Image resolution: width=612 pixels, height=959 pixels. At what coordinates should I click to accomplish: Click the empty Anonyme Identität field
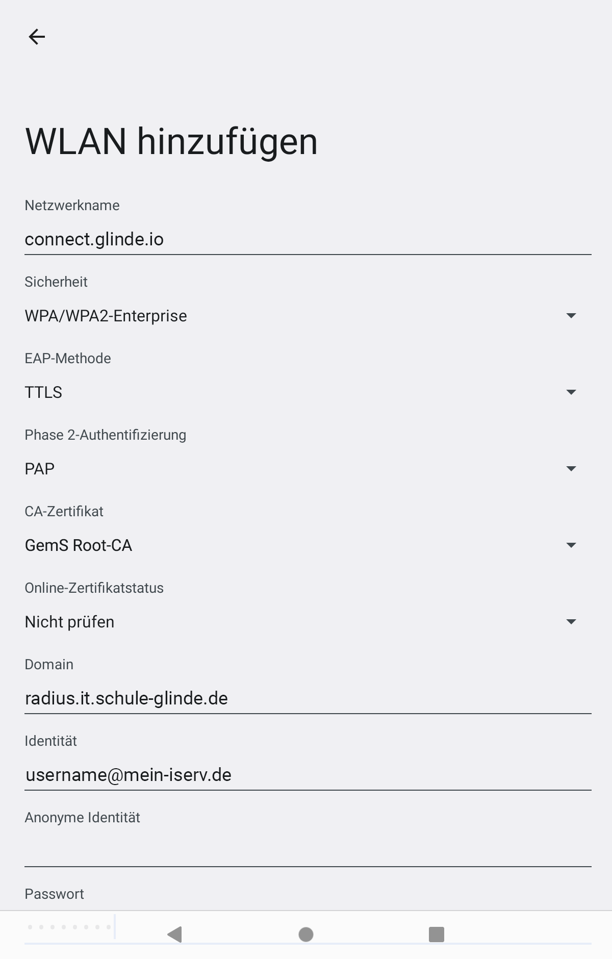point(306,851)
